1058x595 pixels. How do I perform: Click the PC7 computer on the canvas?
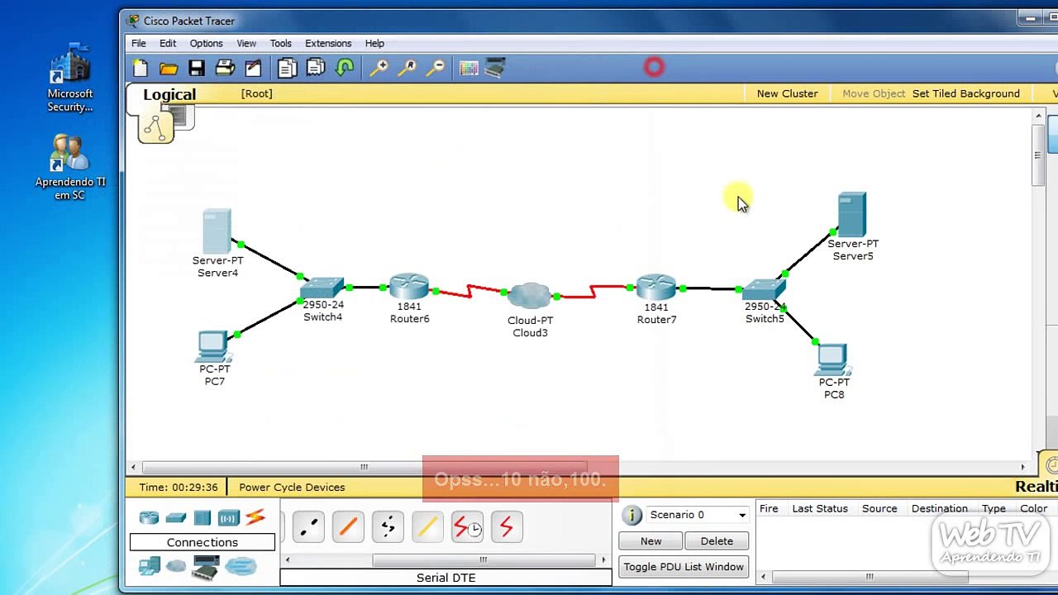[x=213, y=346]
